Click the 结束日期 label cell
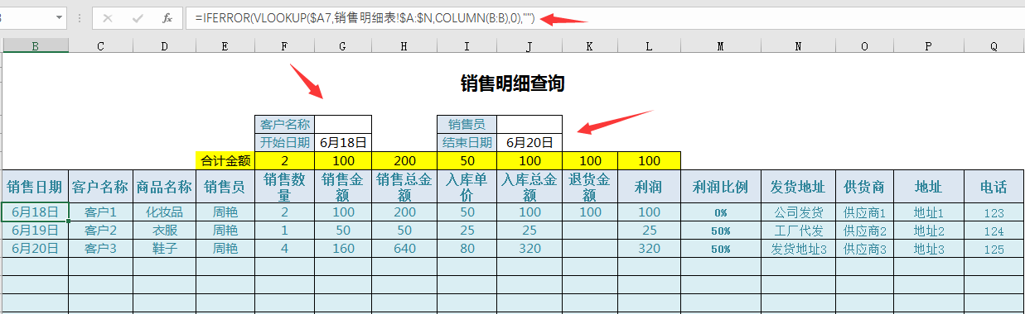Viewport: 1025px width, 314px height. click(x=467, y=142)
